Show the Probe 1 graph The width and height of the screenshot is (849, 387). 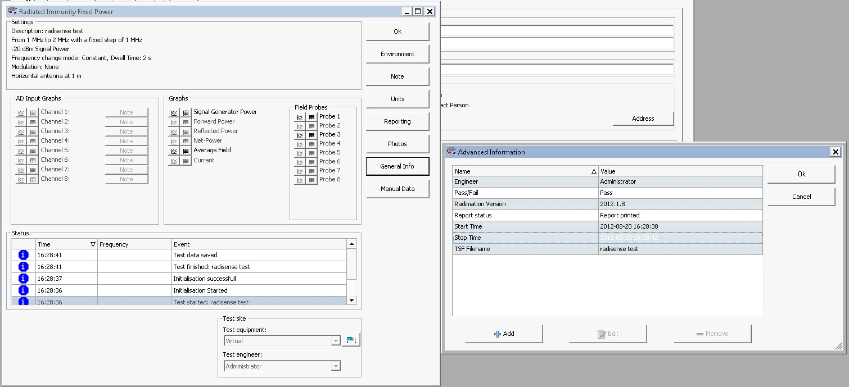coord(300,117)
